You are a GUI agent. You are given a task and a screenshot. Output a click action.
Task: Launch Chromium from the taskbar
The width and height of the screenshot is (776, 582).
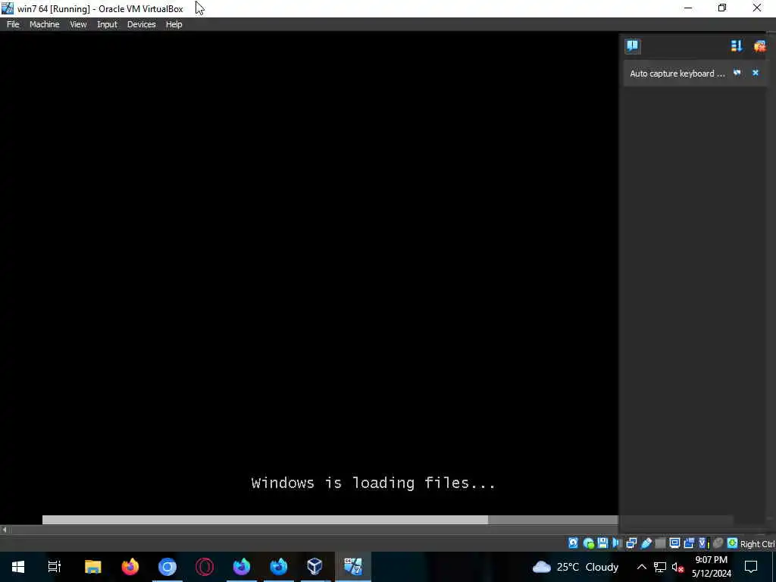(167, 566)
